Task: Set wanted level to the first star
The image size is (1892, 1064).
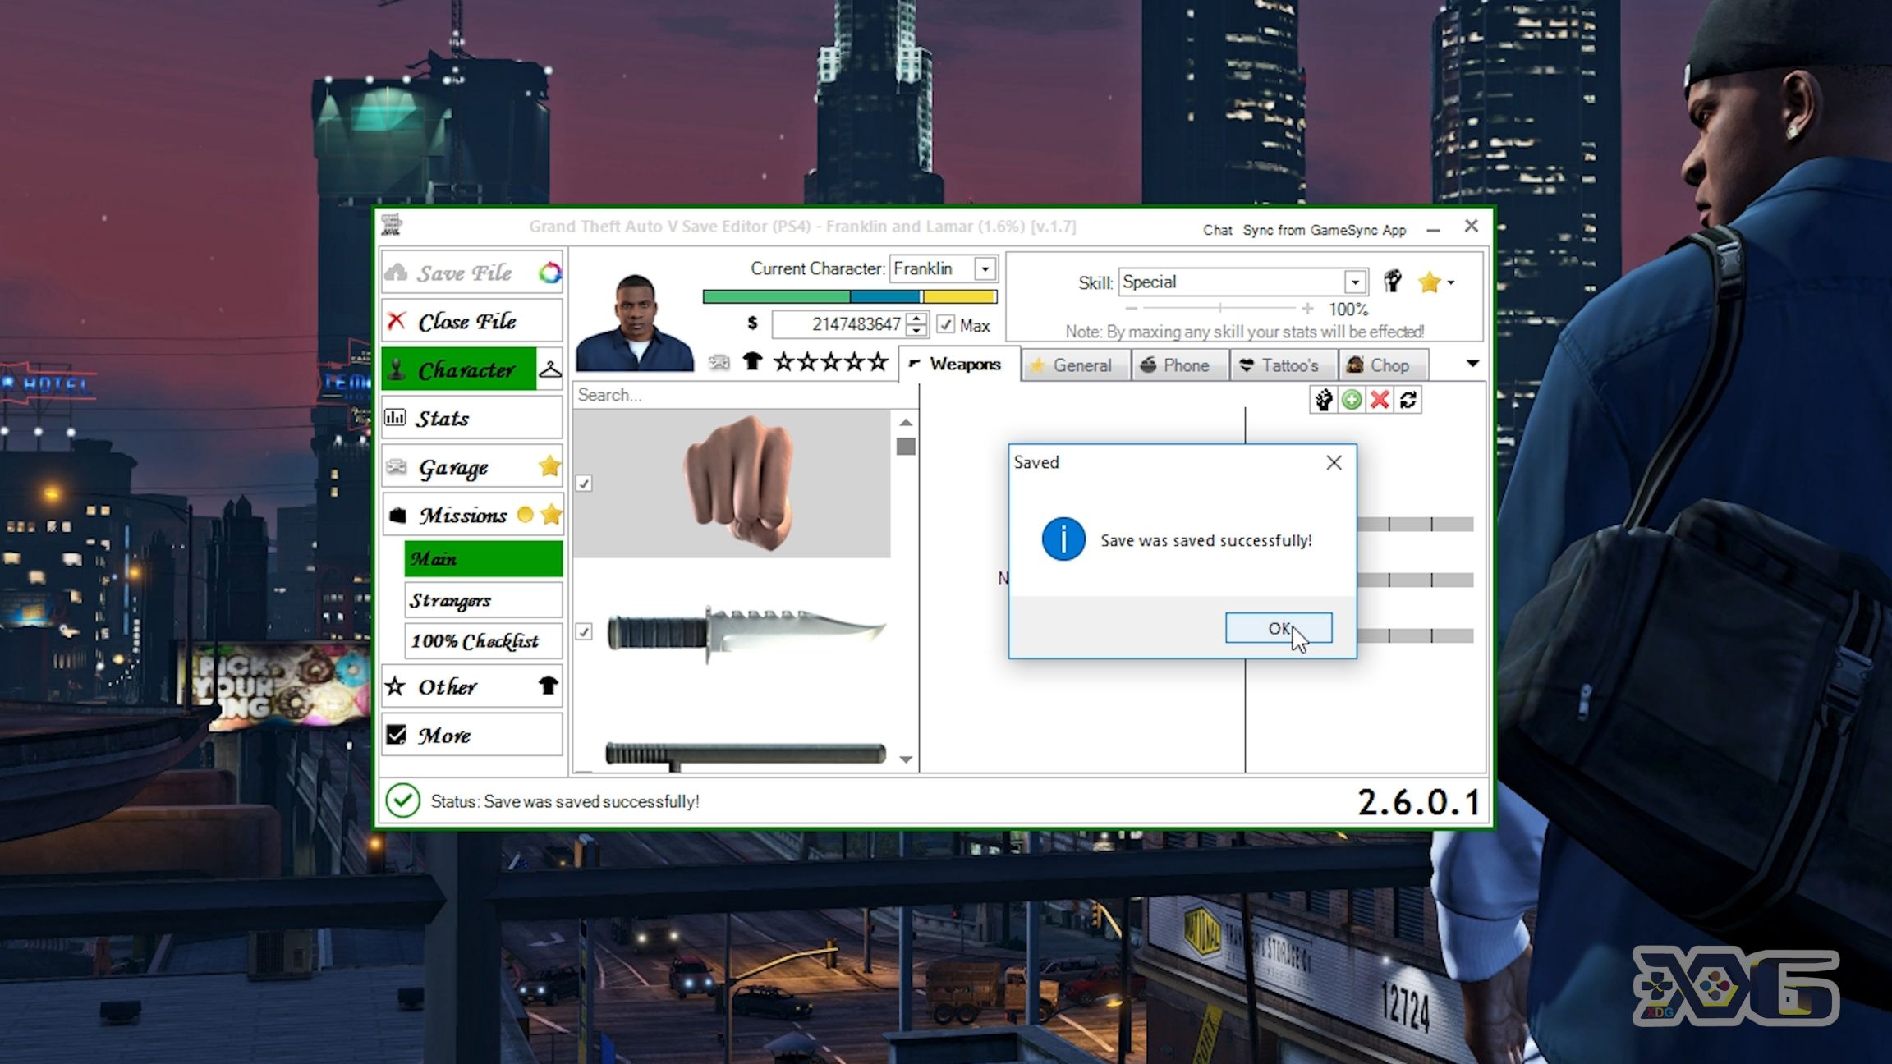Action: pos(784,361)
